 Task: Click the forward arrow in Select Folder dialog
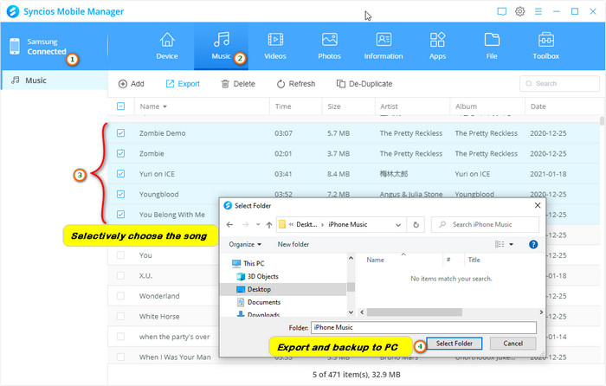point(245,224)
